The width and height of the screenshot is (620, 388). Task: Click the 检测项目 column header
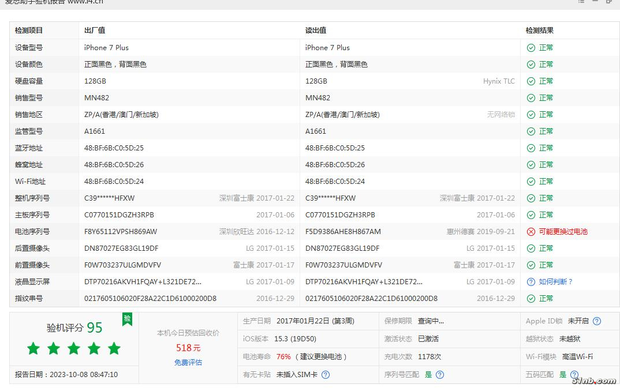tap(29, 31)
